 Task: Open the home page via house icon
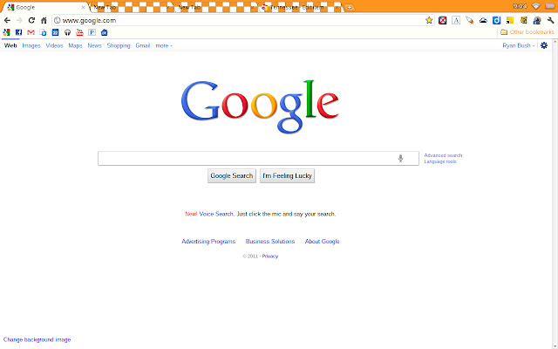click(x=44, y=20)
